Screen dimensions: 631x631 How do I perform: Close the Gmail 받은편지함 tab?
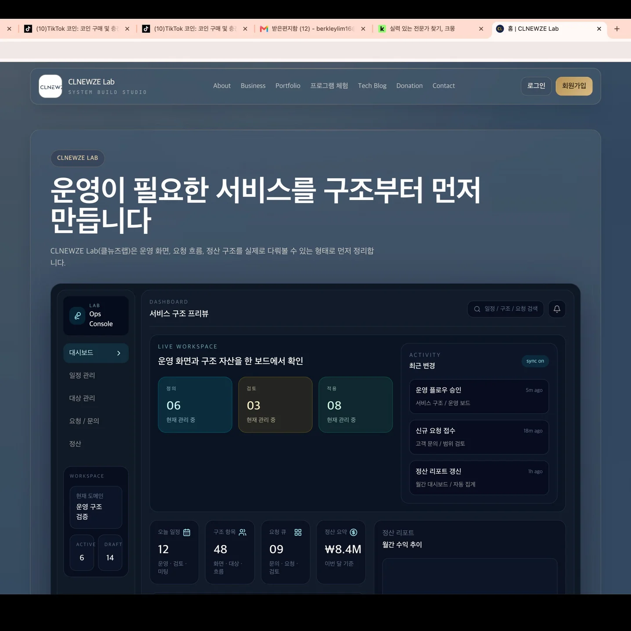tap(363, 29)
